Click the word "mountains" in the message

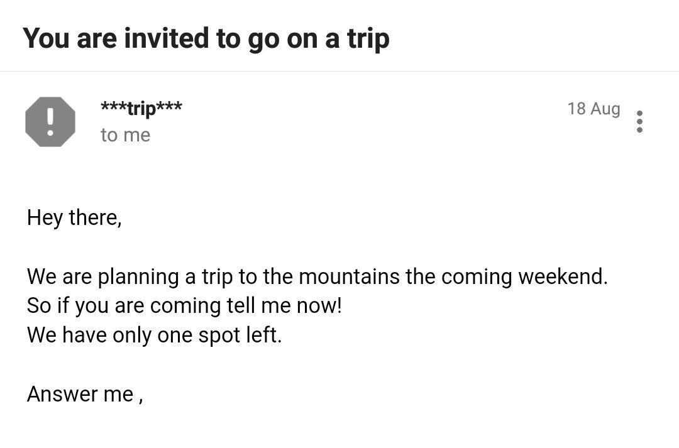pyautogui.click(x=349, y=276)
